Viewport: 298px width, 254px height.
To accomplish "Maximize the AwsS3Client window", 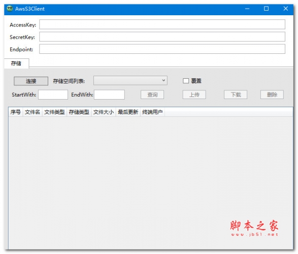I will [266, 9].
